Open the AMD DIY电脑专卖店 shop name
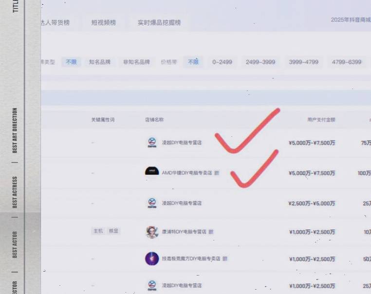Screen dimensions: 371x294 tap(187, 173)
